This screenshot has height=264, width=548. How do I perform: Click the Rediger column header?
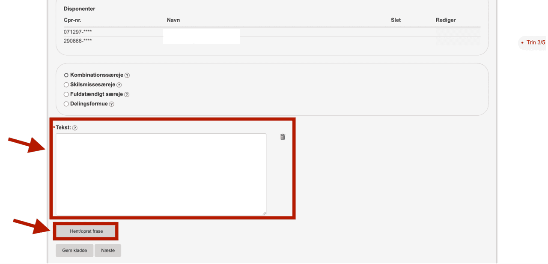pos(446,20)
